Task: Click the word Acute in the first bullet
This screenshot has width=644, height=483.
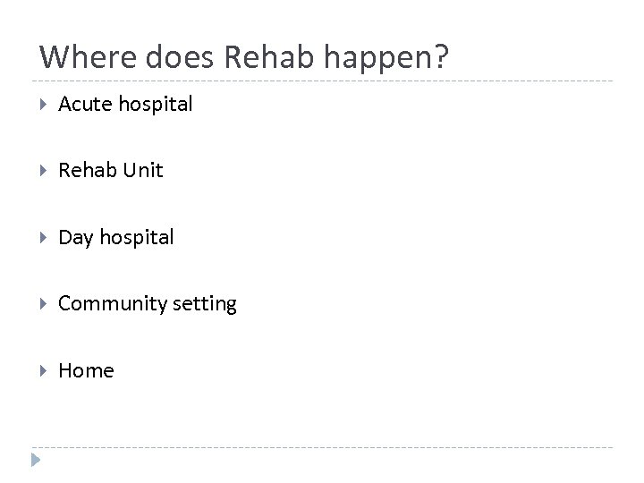Action: click(x=82, y=105)
